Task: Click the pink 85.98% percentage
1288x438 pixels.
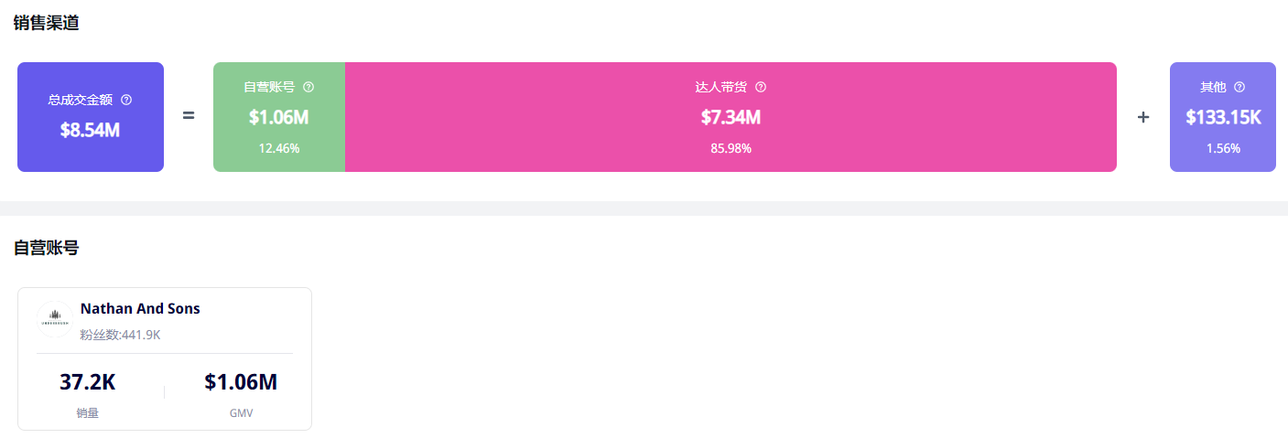Action: tap(731, 148)
